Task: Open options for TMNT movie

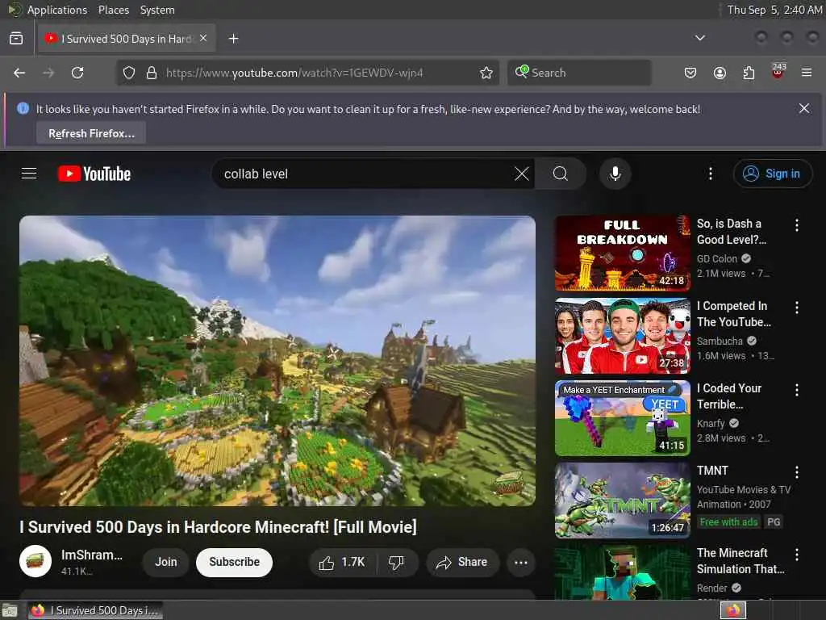Action: (796, 471)
